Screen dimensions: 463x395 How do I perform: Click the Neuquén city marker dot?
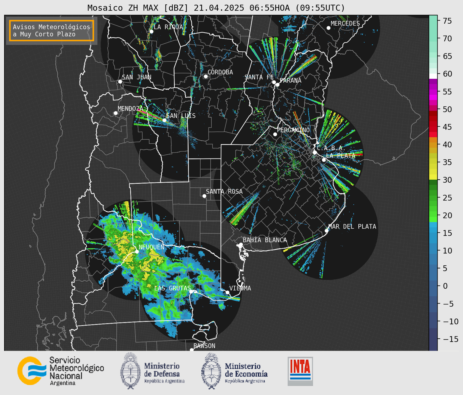click(x=137, y=252)
